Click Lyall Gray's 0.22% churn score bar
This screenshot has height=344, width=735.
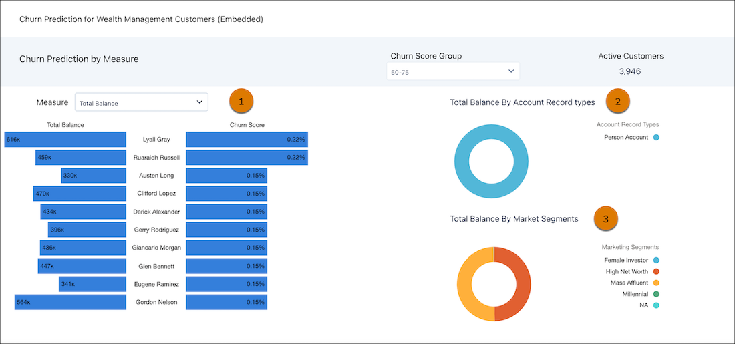click(247, 139)
